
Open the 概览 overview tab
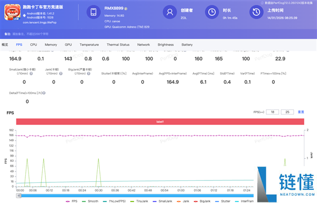5,45
